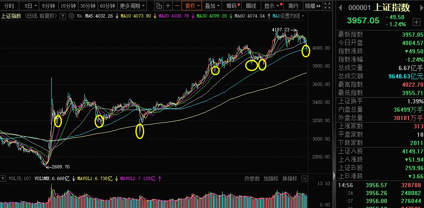Open the 叠加 overlay dropdown
Image resolution: width=424 pixels, height=208 pixels.
(x=212, y=6)
